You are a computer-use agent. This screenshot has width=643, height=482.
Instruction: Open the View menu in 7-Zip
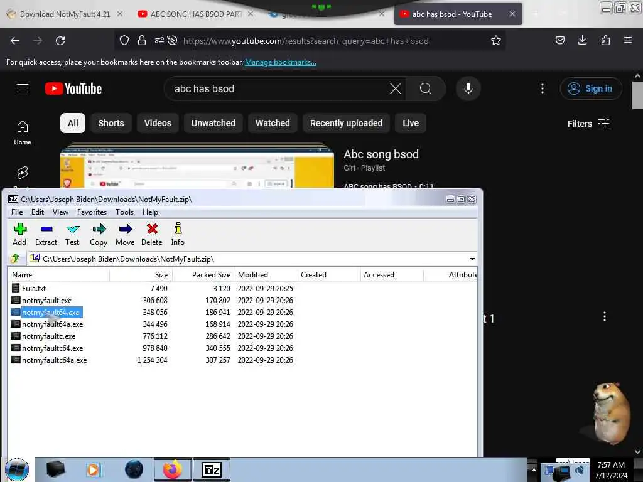[60, 212]
